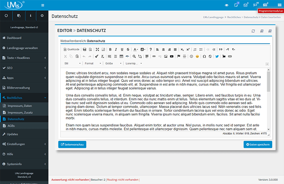Open Bilderverwaltung in sidebar
The height and width of the screenshot is (184, 284).
tap(24, 88)
